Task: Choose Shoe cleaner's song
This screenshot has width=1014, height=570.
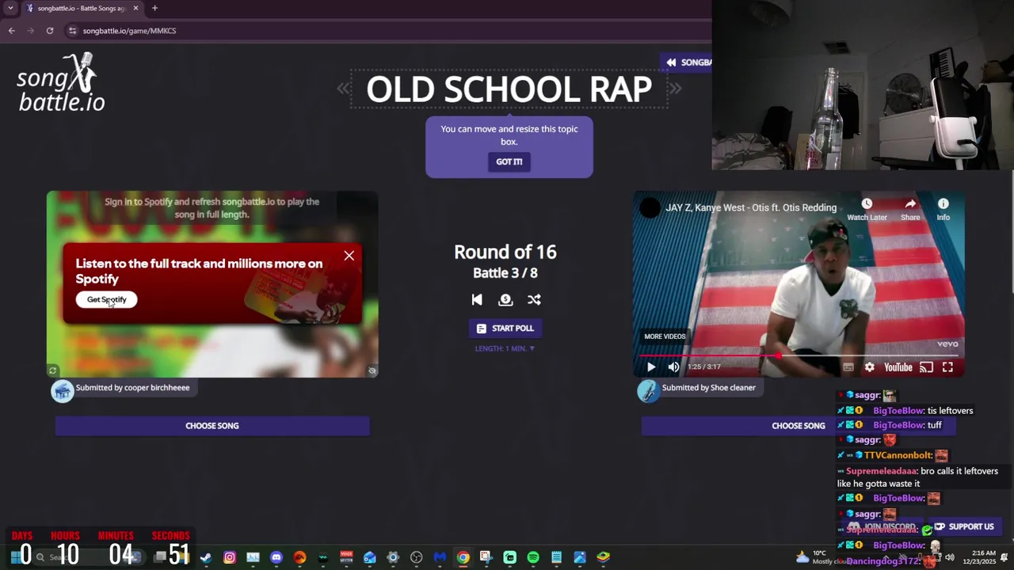Action: tap(798, 426)
